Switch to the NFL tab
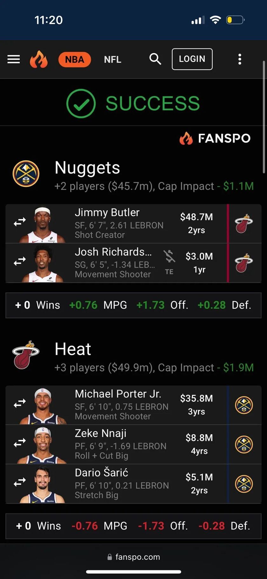267x579 pixels. coord(113,59)
